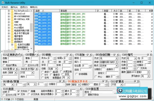Click the 驱动备份 folder icon
Image resolution: width=154 pixels, height=101 pixels.
click(x=12, y=39)
